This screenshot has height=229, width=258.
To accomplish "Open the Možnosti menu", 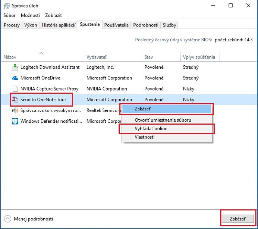I will pyautogui.click(x=30, y=15).
